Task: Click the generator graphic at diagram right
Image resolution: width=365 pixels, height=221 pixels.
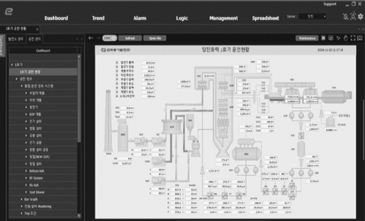Action: pyautogui.click(x=336, y=96)
